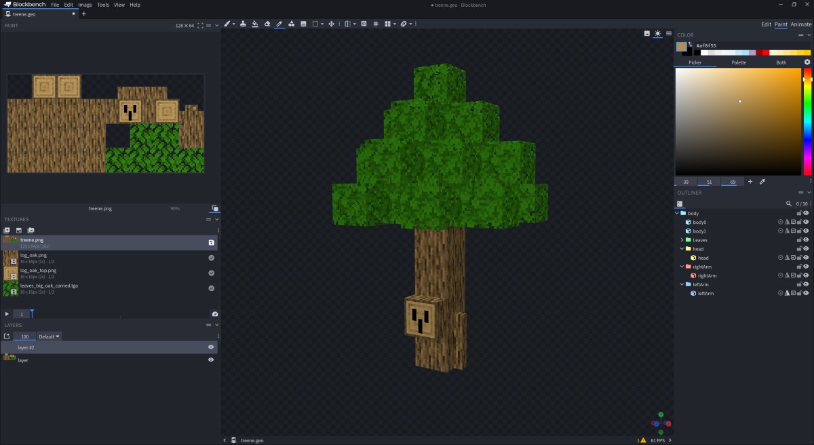The width and height of the screenshot is (814, 445).
Task: Click the UV panel fullscreen icon
Action: pyautogui.click(x=201, y=26)
